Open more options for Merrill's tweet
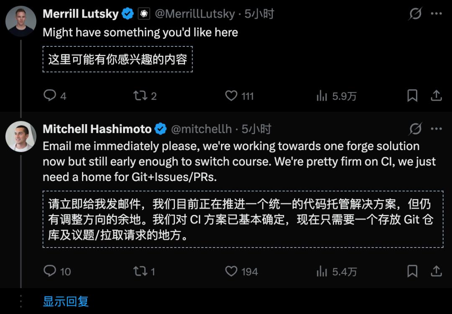This screenshot has width=452, height=314. (437, 14)
